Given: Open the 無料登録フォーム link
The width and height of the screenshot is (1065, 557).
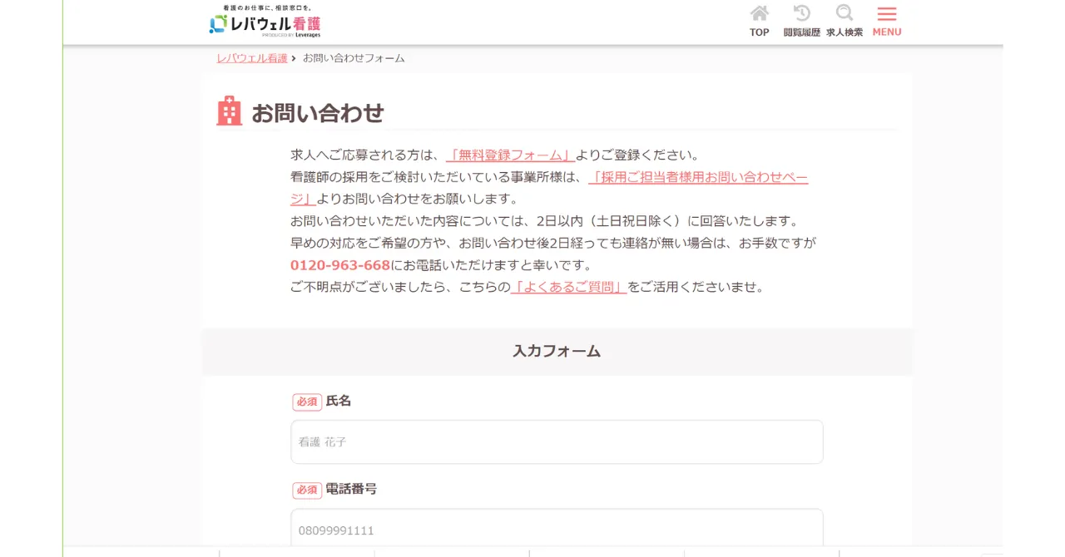Looking at the screenshot, I should [x=510, y=155].
